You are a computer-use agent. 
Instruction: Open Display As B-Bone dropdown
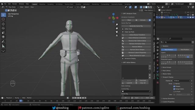pos(182,81)
